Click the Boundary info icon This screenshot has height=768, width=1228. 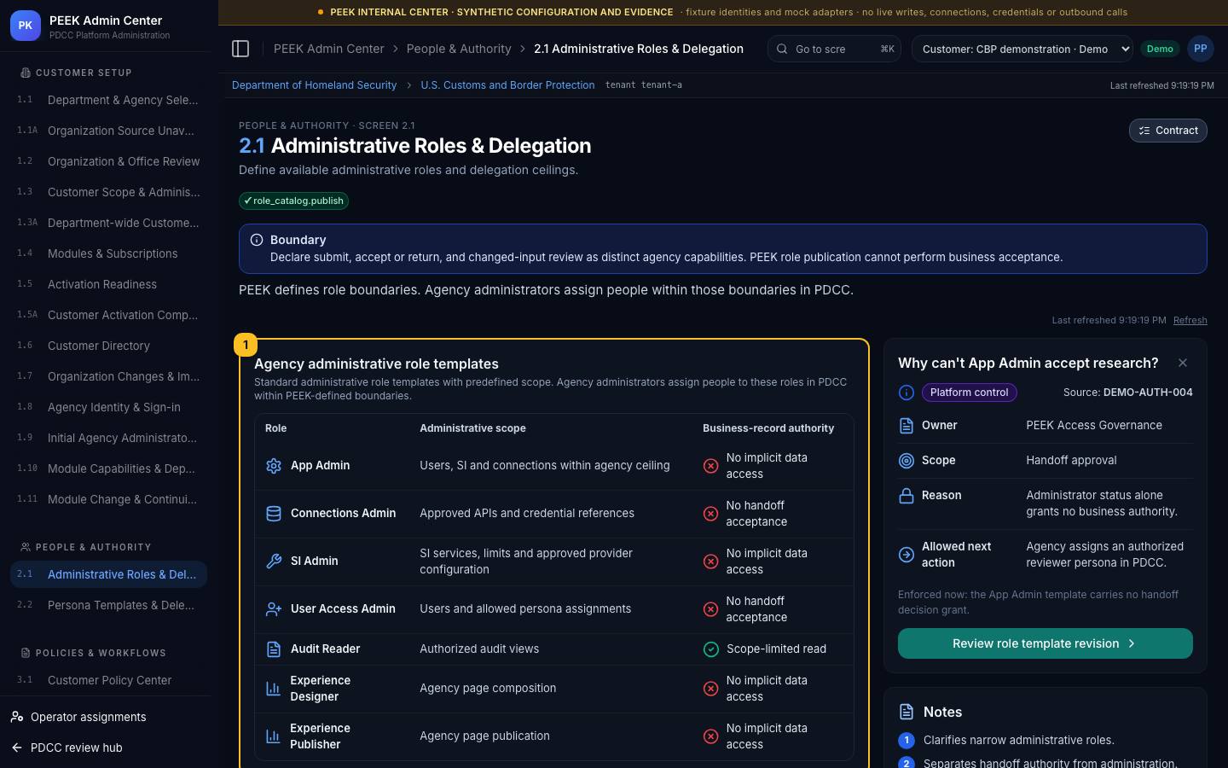(257, 240)
